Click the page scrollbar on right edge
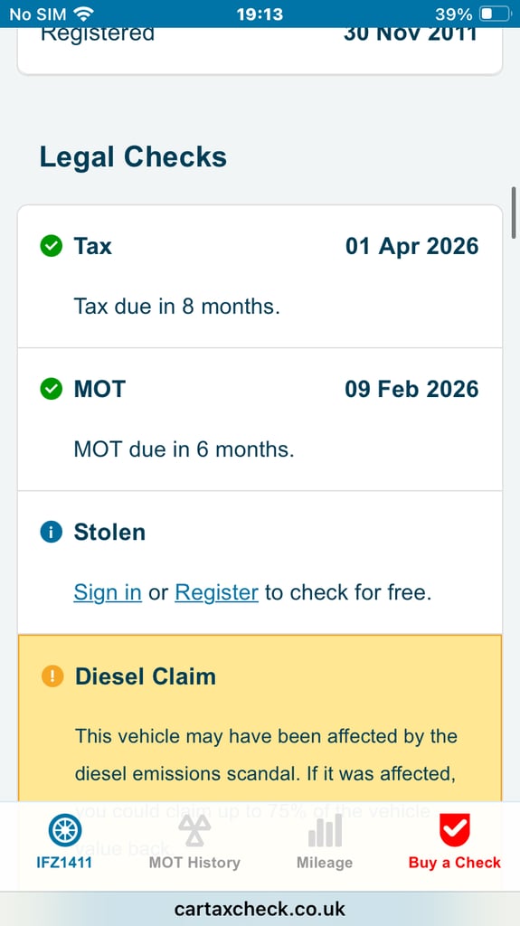Viewport: 520px width, 926px height. (x=514, y=213)
